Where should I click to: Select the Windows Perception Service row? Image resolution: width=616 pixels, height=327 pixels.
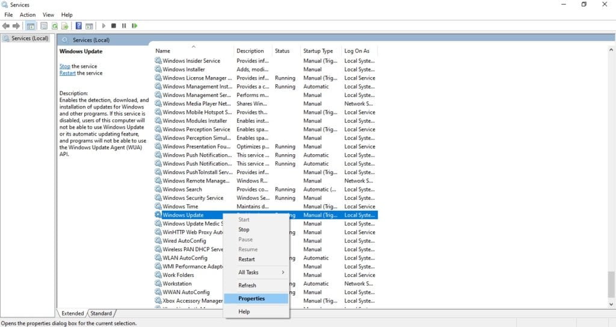coord(265,129)
